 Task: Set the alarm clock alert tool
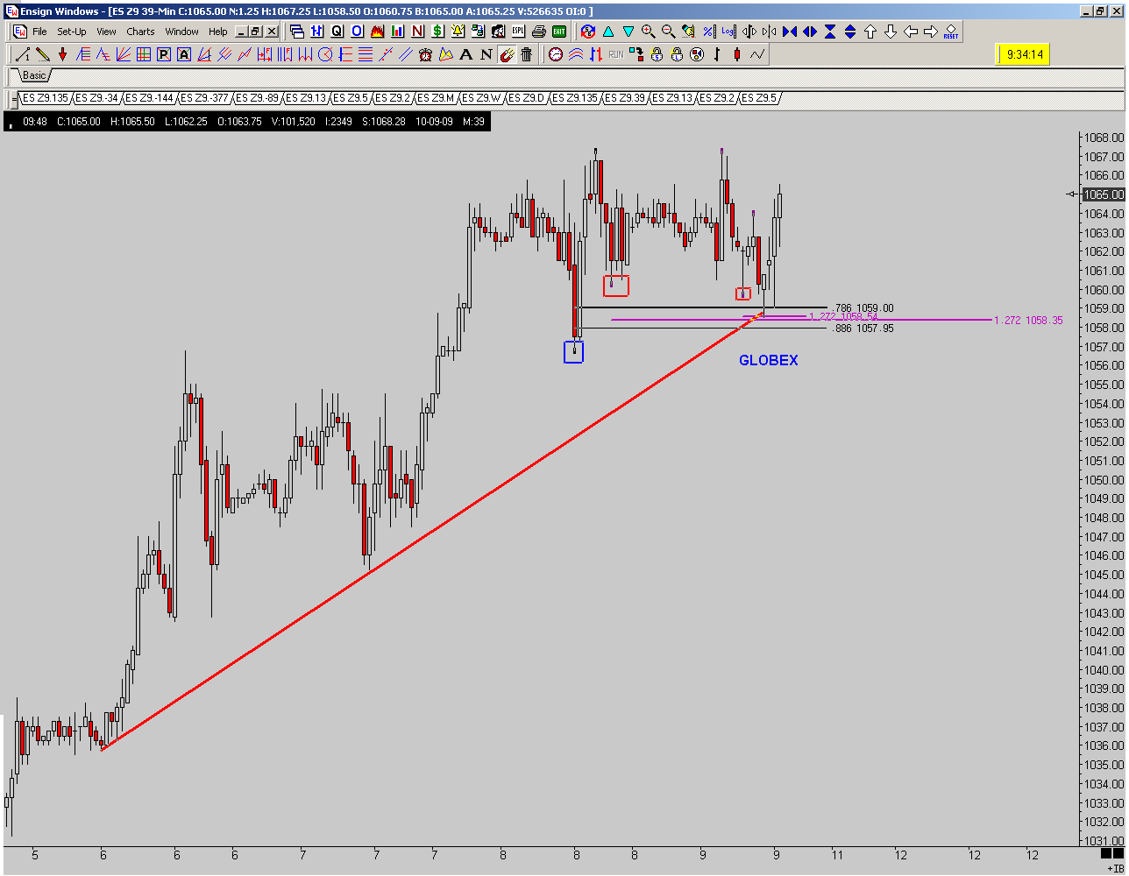(425, 54)
